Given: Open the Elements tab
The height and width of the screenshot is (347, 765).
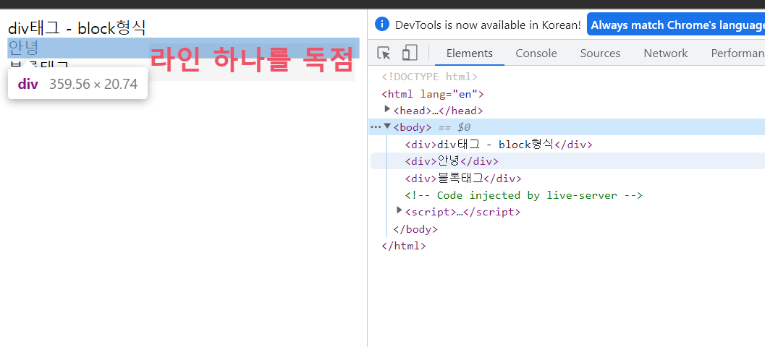Looking at the screenshot, I should (469, 53).
